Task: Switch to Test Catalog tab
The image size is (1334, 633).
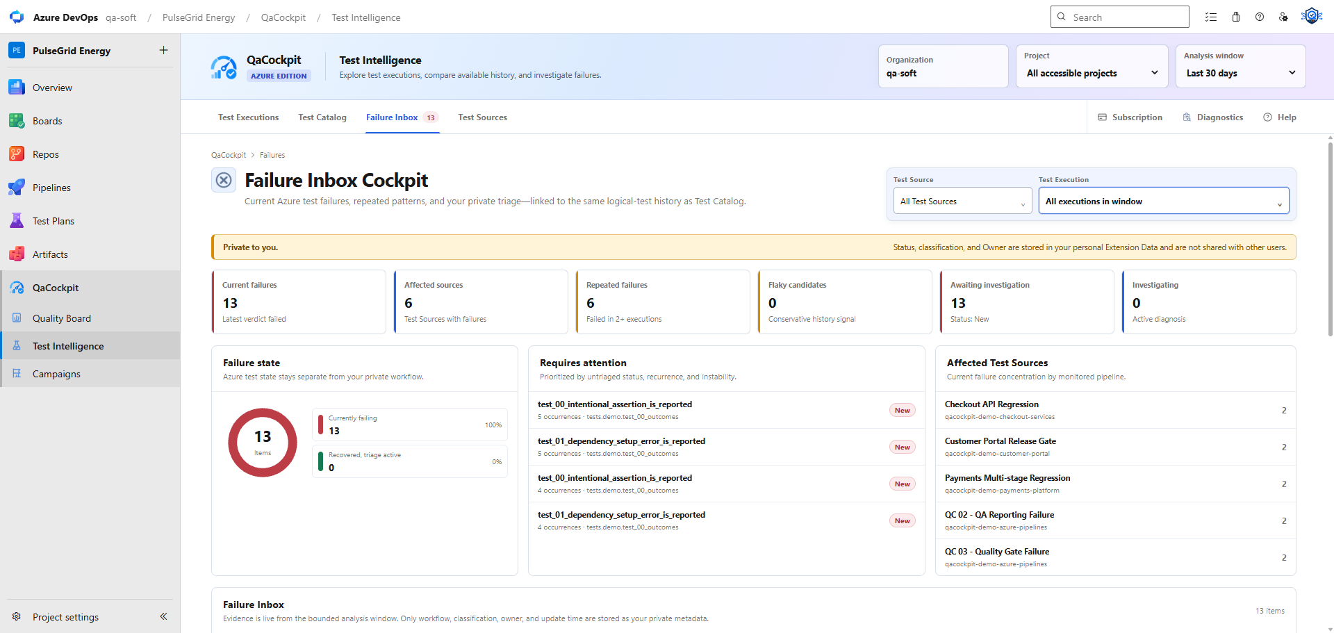Action: click(x=322, y=117)
